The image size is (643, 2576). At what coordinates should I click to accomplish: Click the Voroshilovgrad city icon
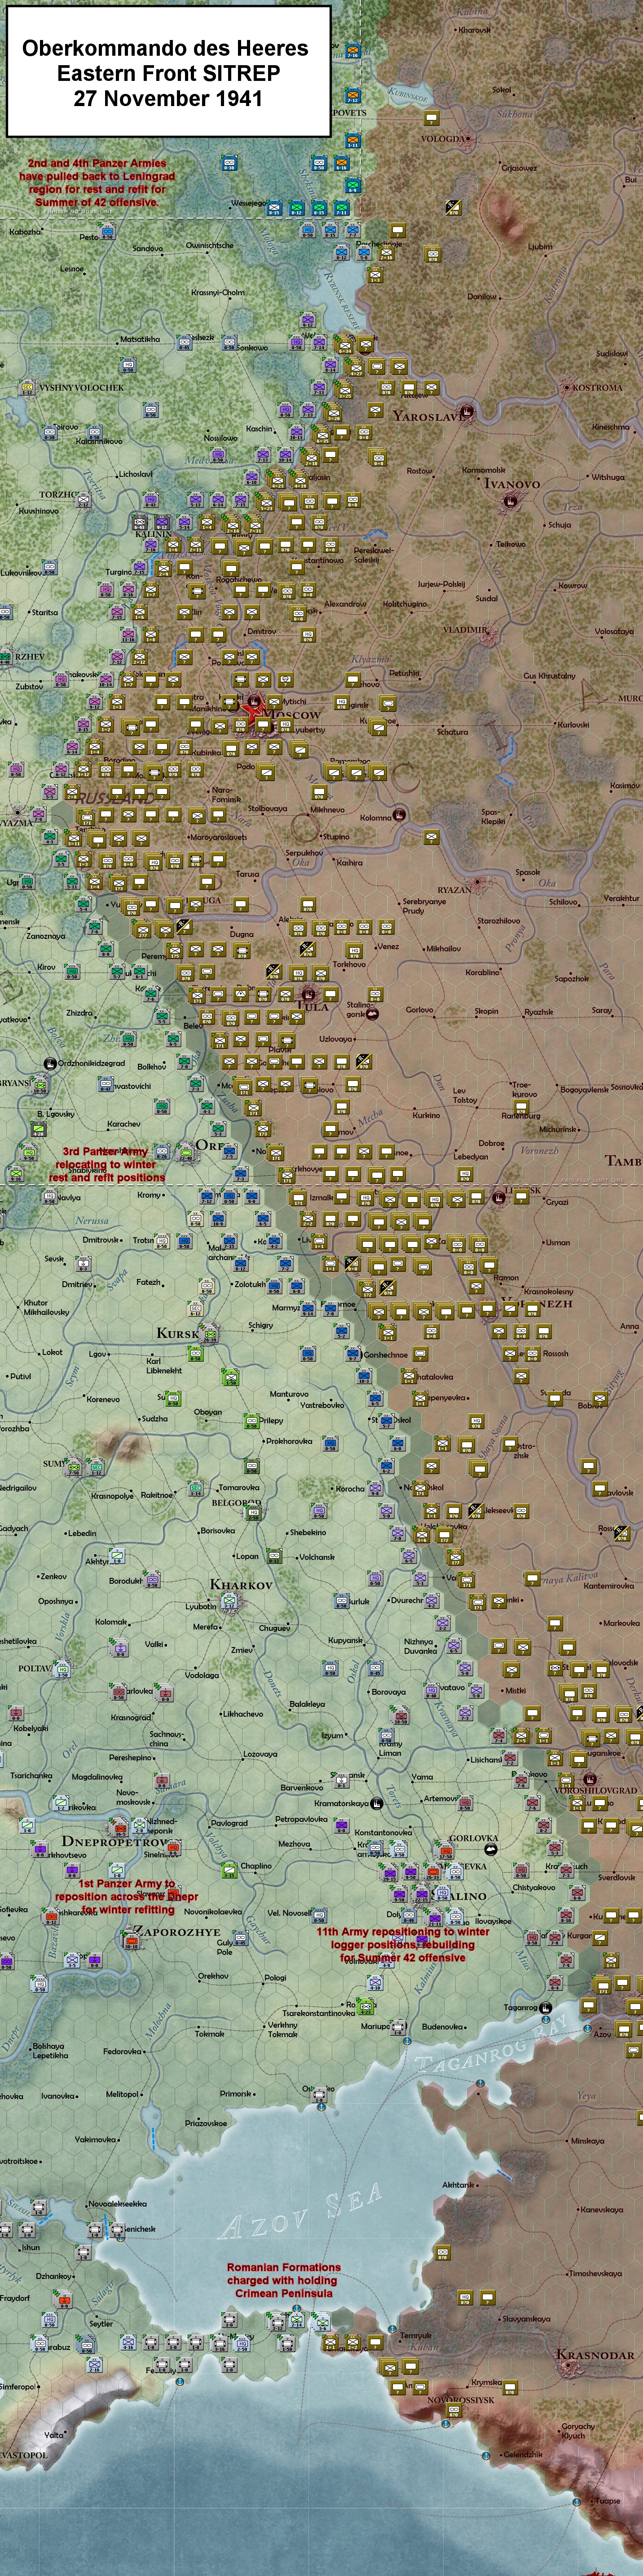[590, 1779]
